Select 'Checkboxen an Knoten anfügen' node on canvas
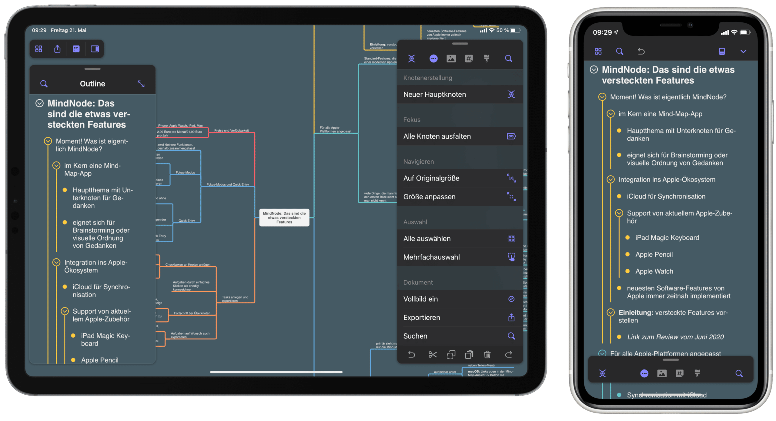The image size is (776, 421). (x=188, y=264)
